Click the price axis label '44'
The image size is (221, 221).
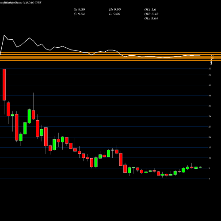pyautogui.click(x=210, y=96)
